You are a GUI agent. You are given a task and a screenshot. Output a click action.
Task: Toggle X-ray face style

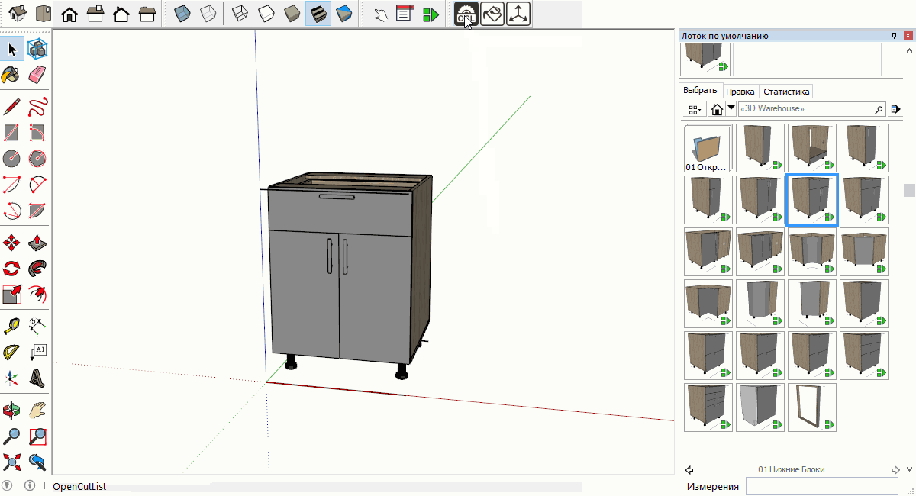click(x=182, y=14)
